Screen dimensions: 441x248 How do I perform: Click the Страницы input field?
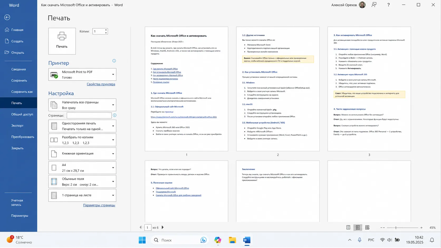tap(89, 115)
